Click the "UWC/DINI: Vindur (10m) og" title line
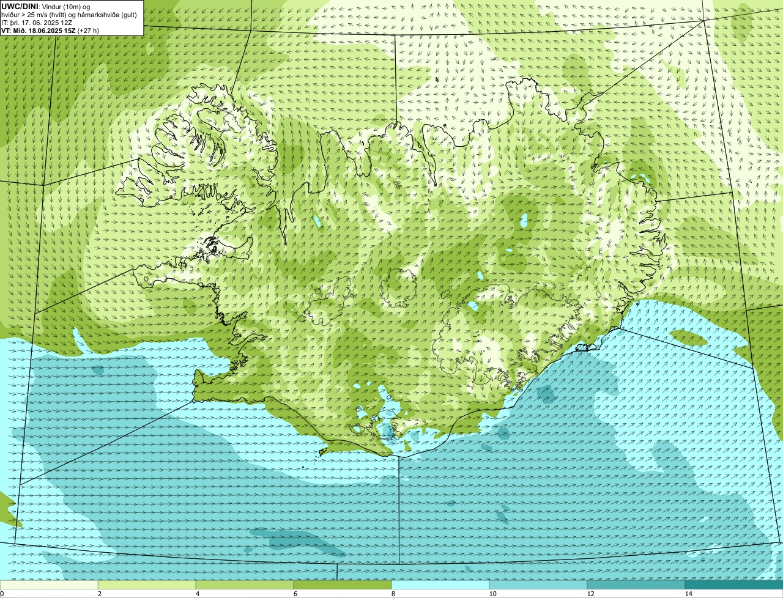783x598 pixels. [x=45, y=7]
